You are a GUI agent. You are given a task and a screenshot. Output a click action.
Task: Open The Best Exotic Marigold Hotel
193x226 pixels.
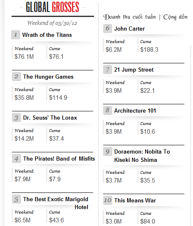(x=56, y=203)
